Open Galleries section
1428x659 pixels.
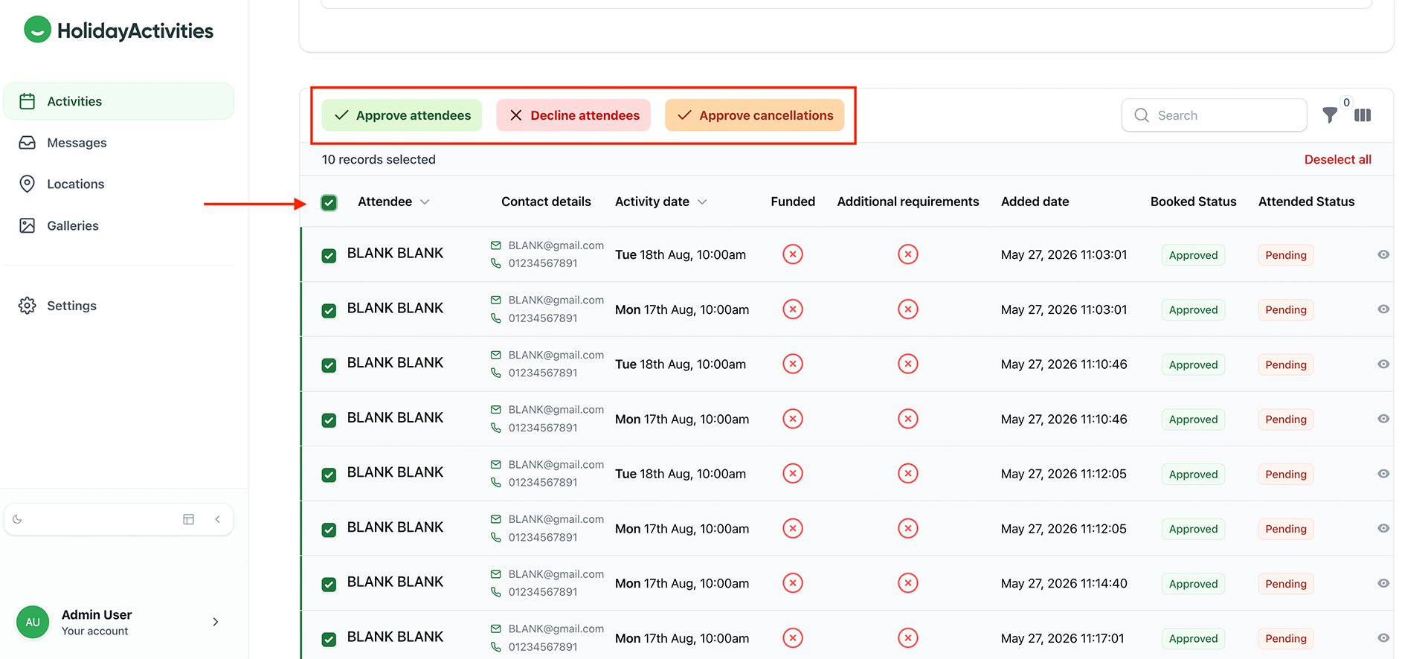click(119, 225)
